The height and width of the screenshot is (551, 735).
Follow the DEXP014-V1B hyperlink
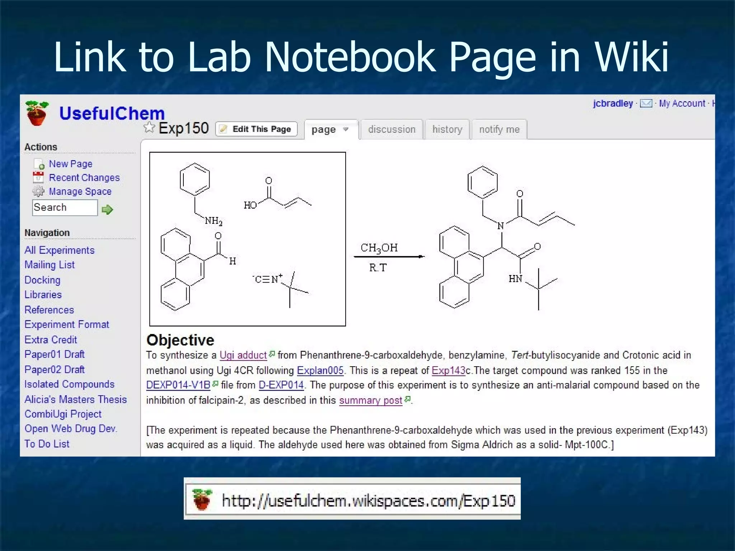(178, 385)
